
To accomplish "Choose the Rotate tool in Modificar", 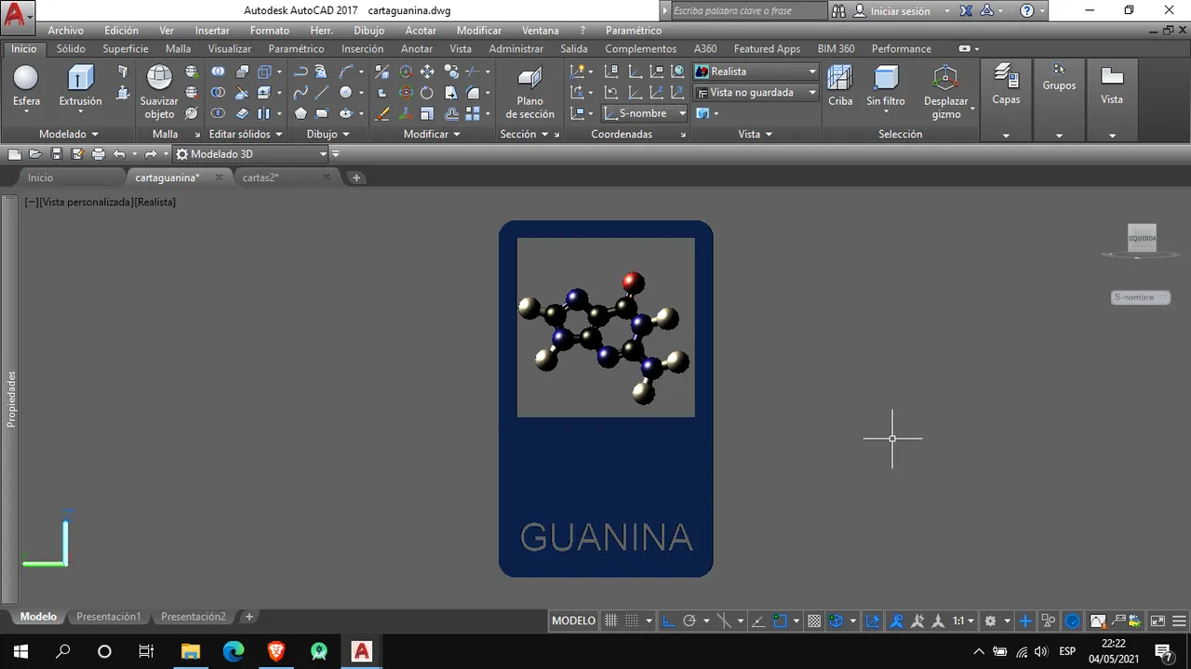I will point(427,92).
